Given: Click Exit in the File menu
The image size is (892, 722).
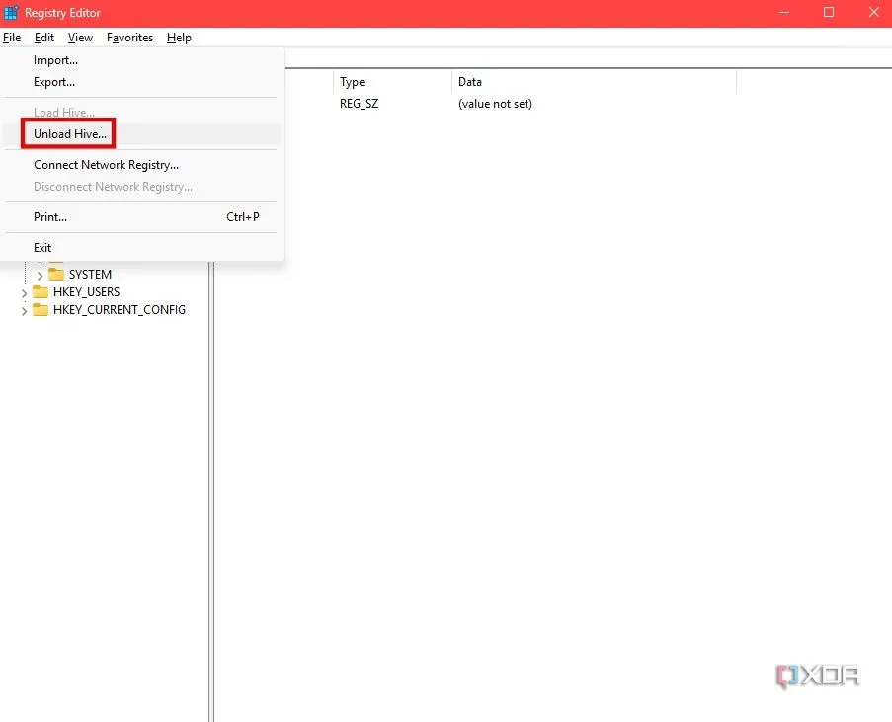Looking at the screenshot, I should click(141, 248).
